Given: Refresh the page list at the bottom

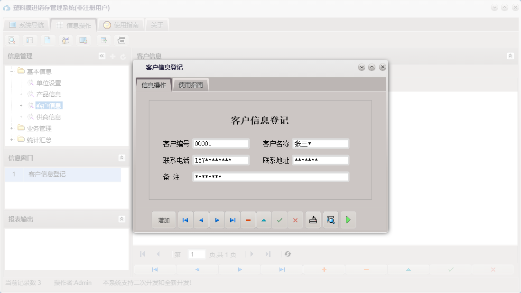Looking at the screenshot, I should point(287,254).
